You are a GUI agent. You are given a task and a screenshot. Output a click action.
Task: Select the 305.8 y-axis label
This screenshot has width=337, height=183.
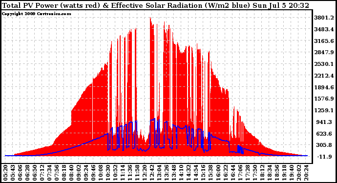[x=324, y=145]
